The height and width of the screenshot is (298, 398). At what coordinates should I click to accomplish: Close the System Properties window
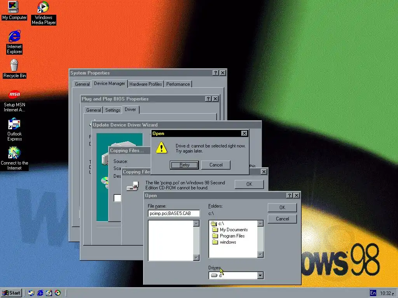223,73
